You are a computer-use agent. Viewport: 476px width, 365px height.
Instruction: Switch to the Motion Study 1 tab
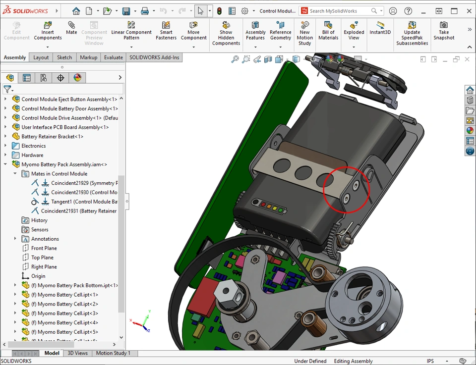point(113,353)
